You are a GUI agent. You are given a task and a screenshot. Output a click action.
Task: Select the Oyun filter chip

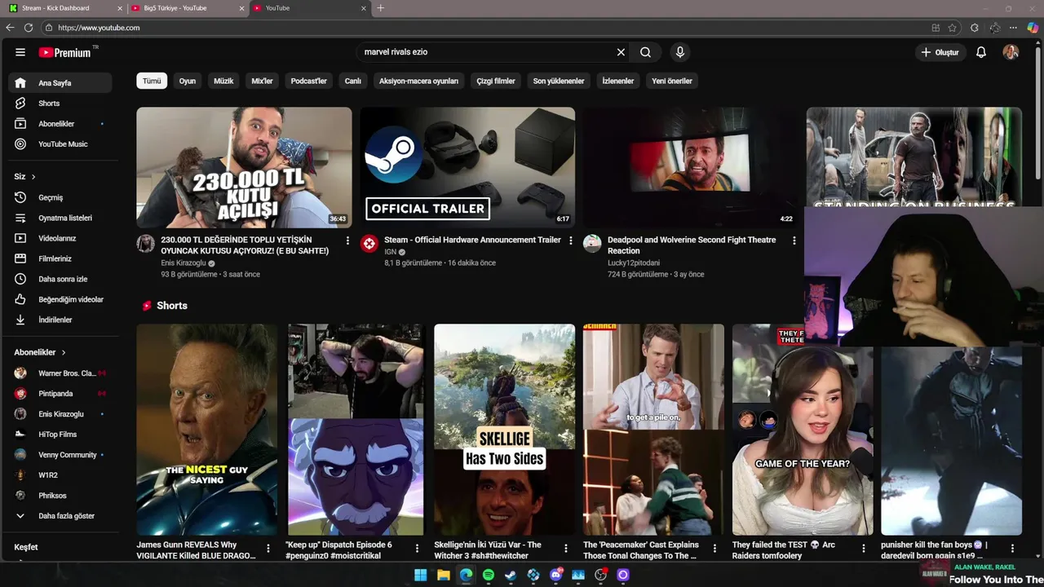click(188, 81)
